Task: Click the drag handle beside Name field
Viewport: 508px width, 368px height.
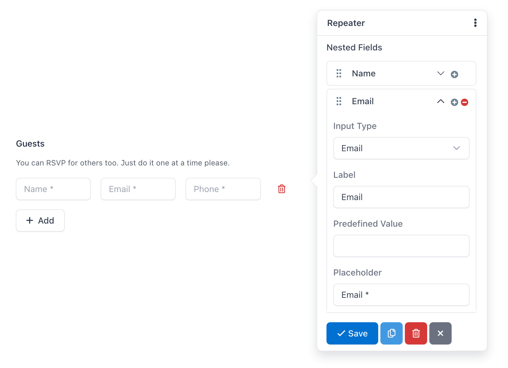Action: 339,73
